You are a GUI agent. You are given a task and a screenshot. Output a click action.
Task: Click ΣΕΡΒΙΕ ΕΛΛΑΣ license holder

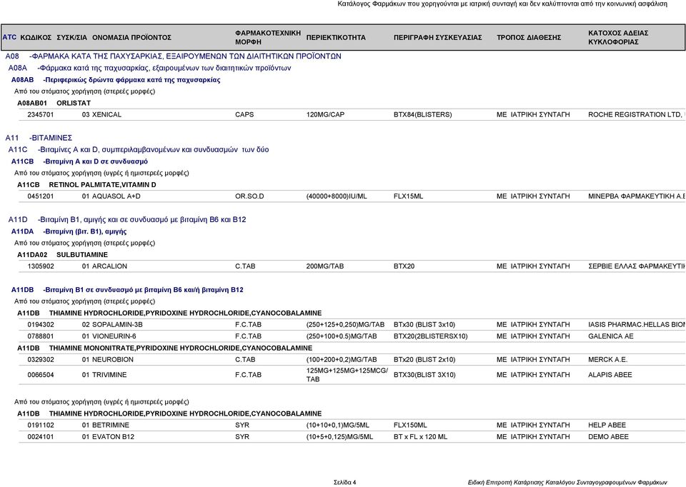tap(636, 266)
